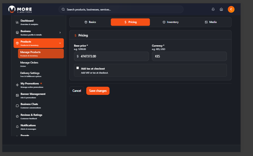Switch to the Basics tab
This screenshot has width=253, height=156.
click(x=90, y=22)
